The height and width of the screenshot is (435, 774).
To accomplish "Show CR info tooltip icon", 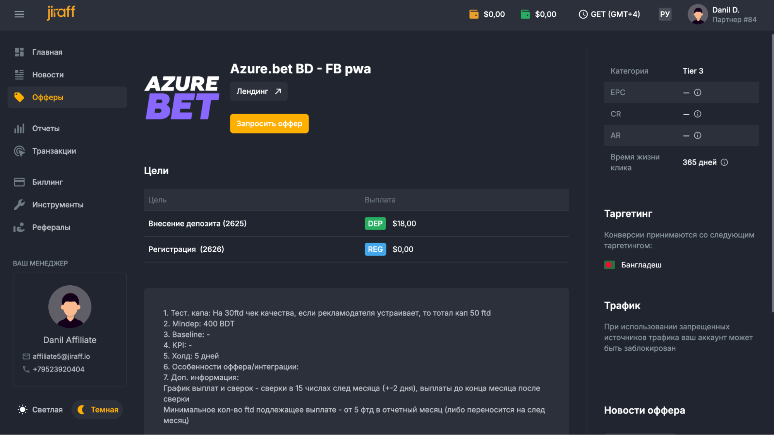I will click(698, 114).
